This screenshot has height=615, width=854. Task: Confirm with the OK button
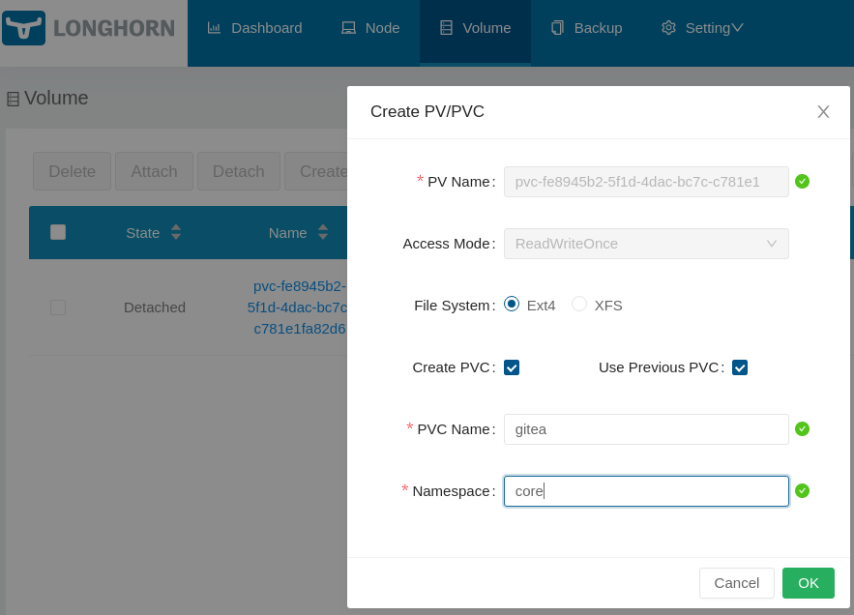click(809, 583)
